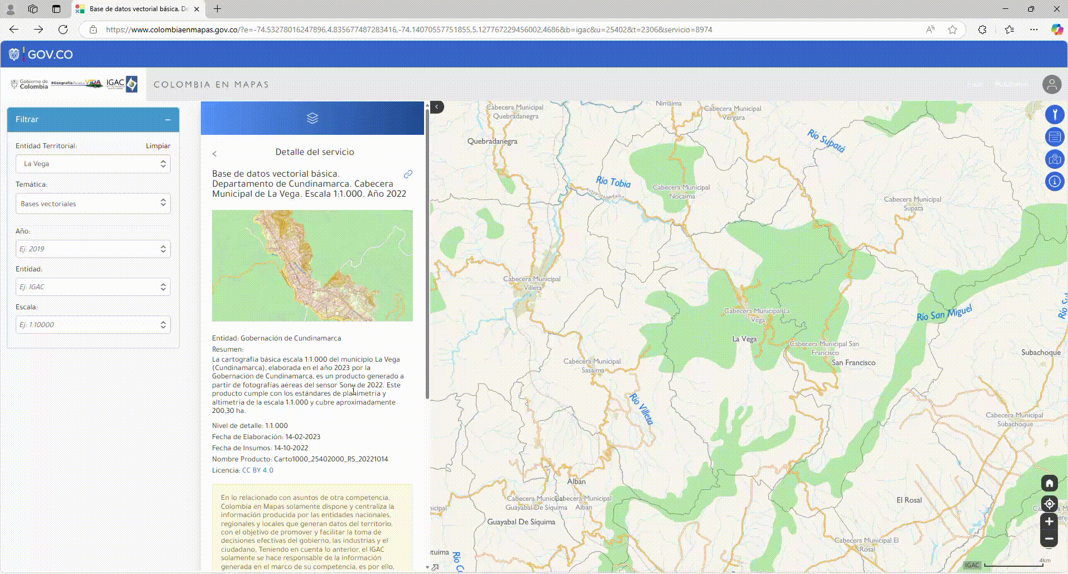Open the user profile avatar

coord(1051,85)
